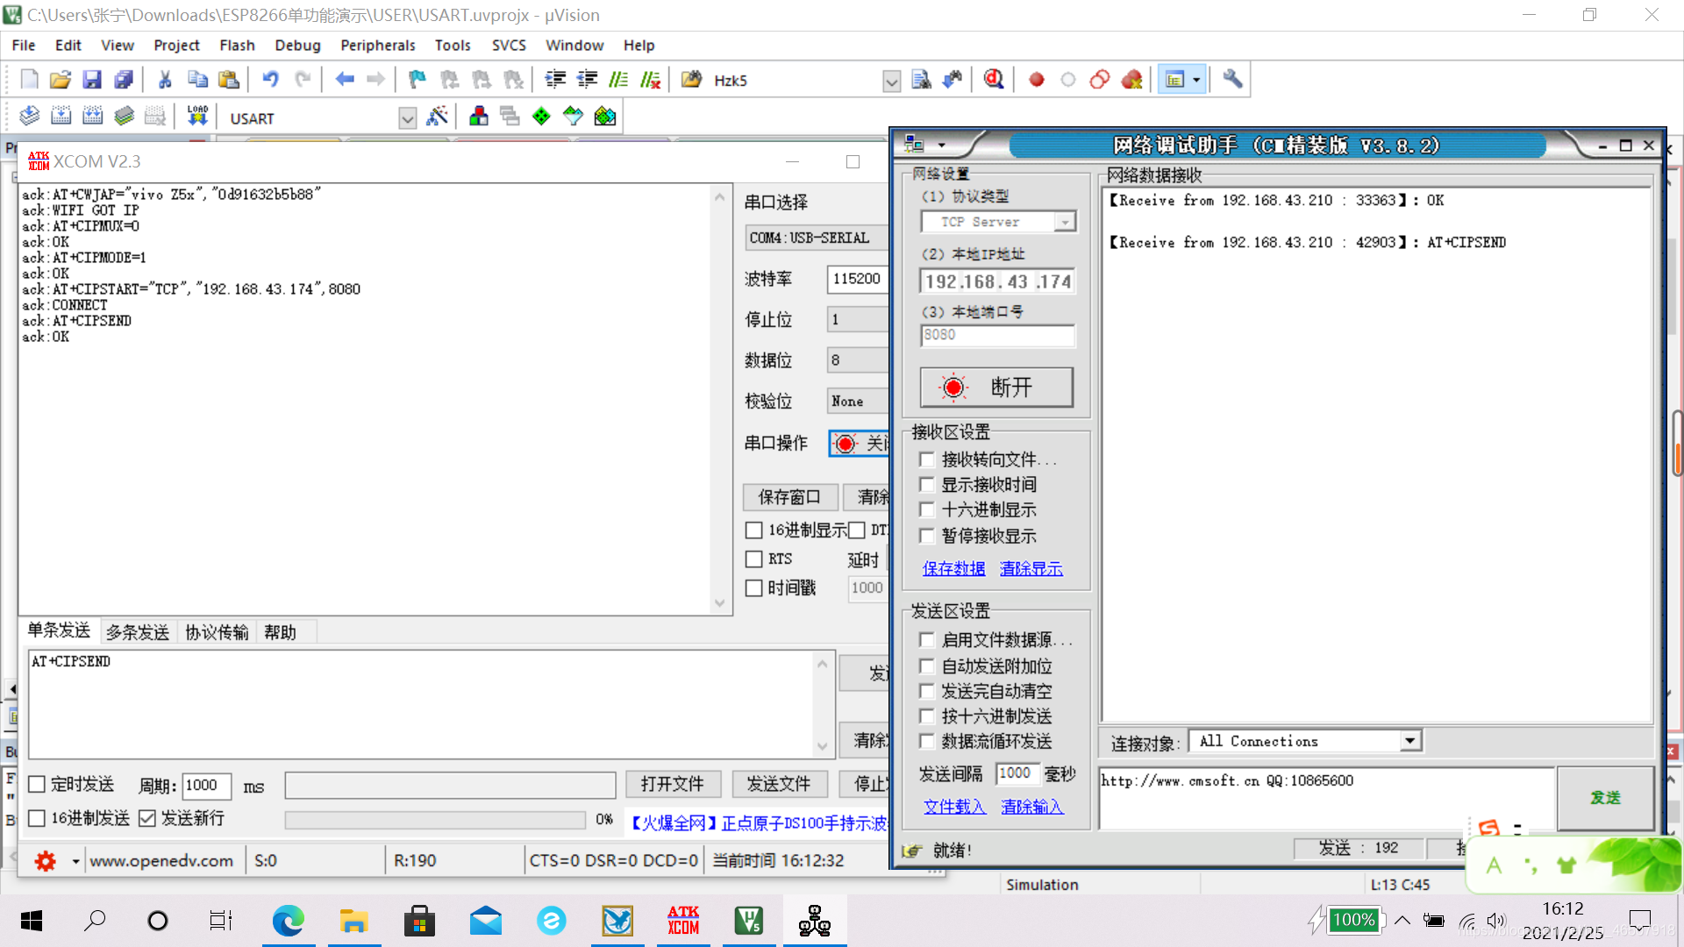Open the Debug menu
The height and width of the screenshot is (947, 1684).
(297, 46)
